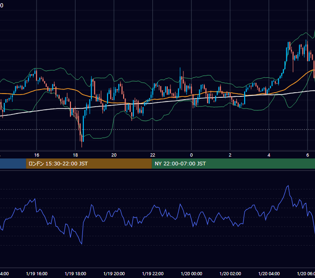Click the 1/19 22:00 date label
This screenshot has width=315, height=278.
153,273
